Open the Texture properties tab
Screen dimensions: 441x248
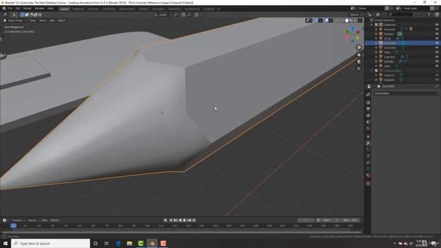pos(368,184)
